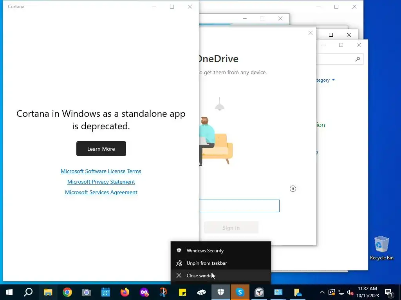The width and height of the screenshot is (401, 300).
Task: Click the muted volume tray icon
Action: pos(350,292)
